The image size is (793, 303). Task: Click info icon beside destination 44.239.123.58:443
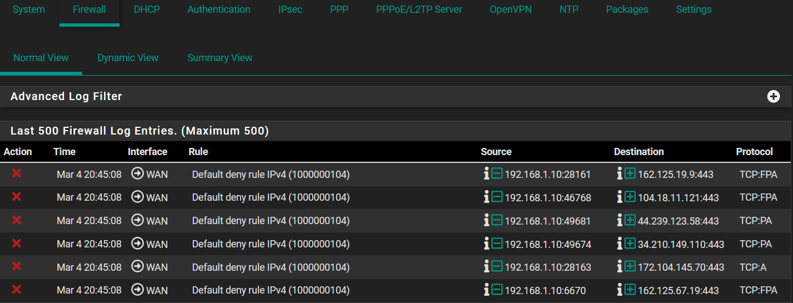620,220
